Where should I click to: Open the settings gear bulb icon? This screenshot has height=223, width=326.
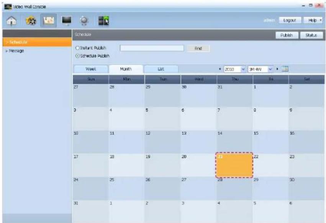click(84, 21)
